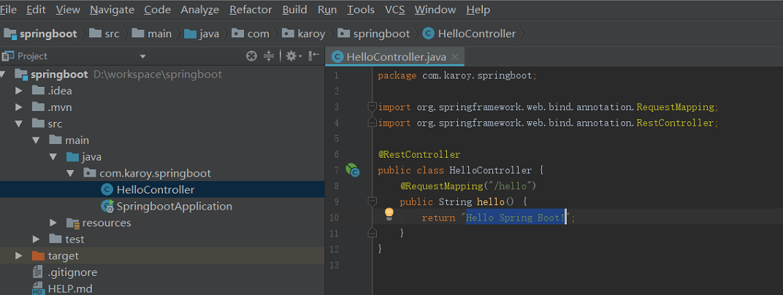This screenshot has width=783, height=295.
Task: Open the Project view selector dropdown
Action: (x=142, y=56)
